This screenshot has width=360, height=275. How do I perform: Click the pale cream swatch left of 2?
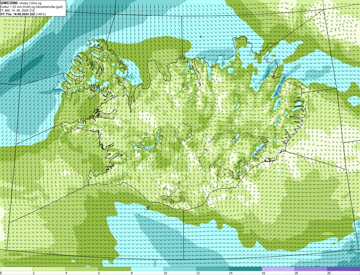(x=16, y=269)
